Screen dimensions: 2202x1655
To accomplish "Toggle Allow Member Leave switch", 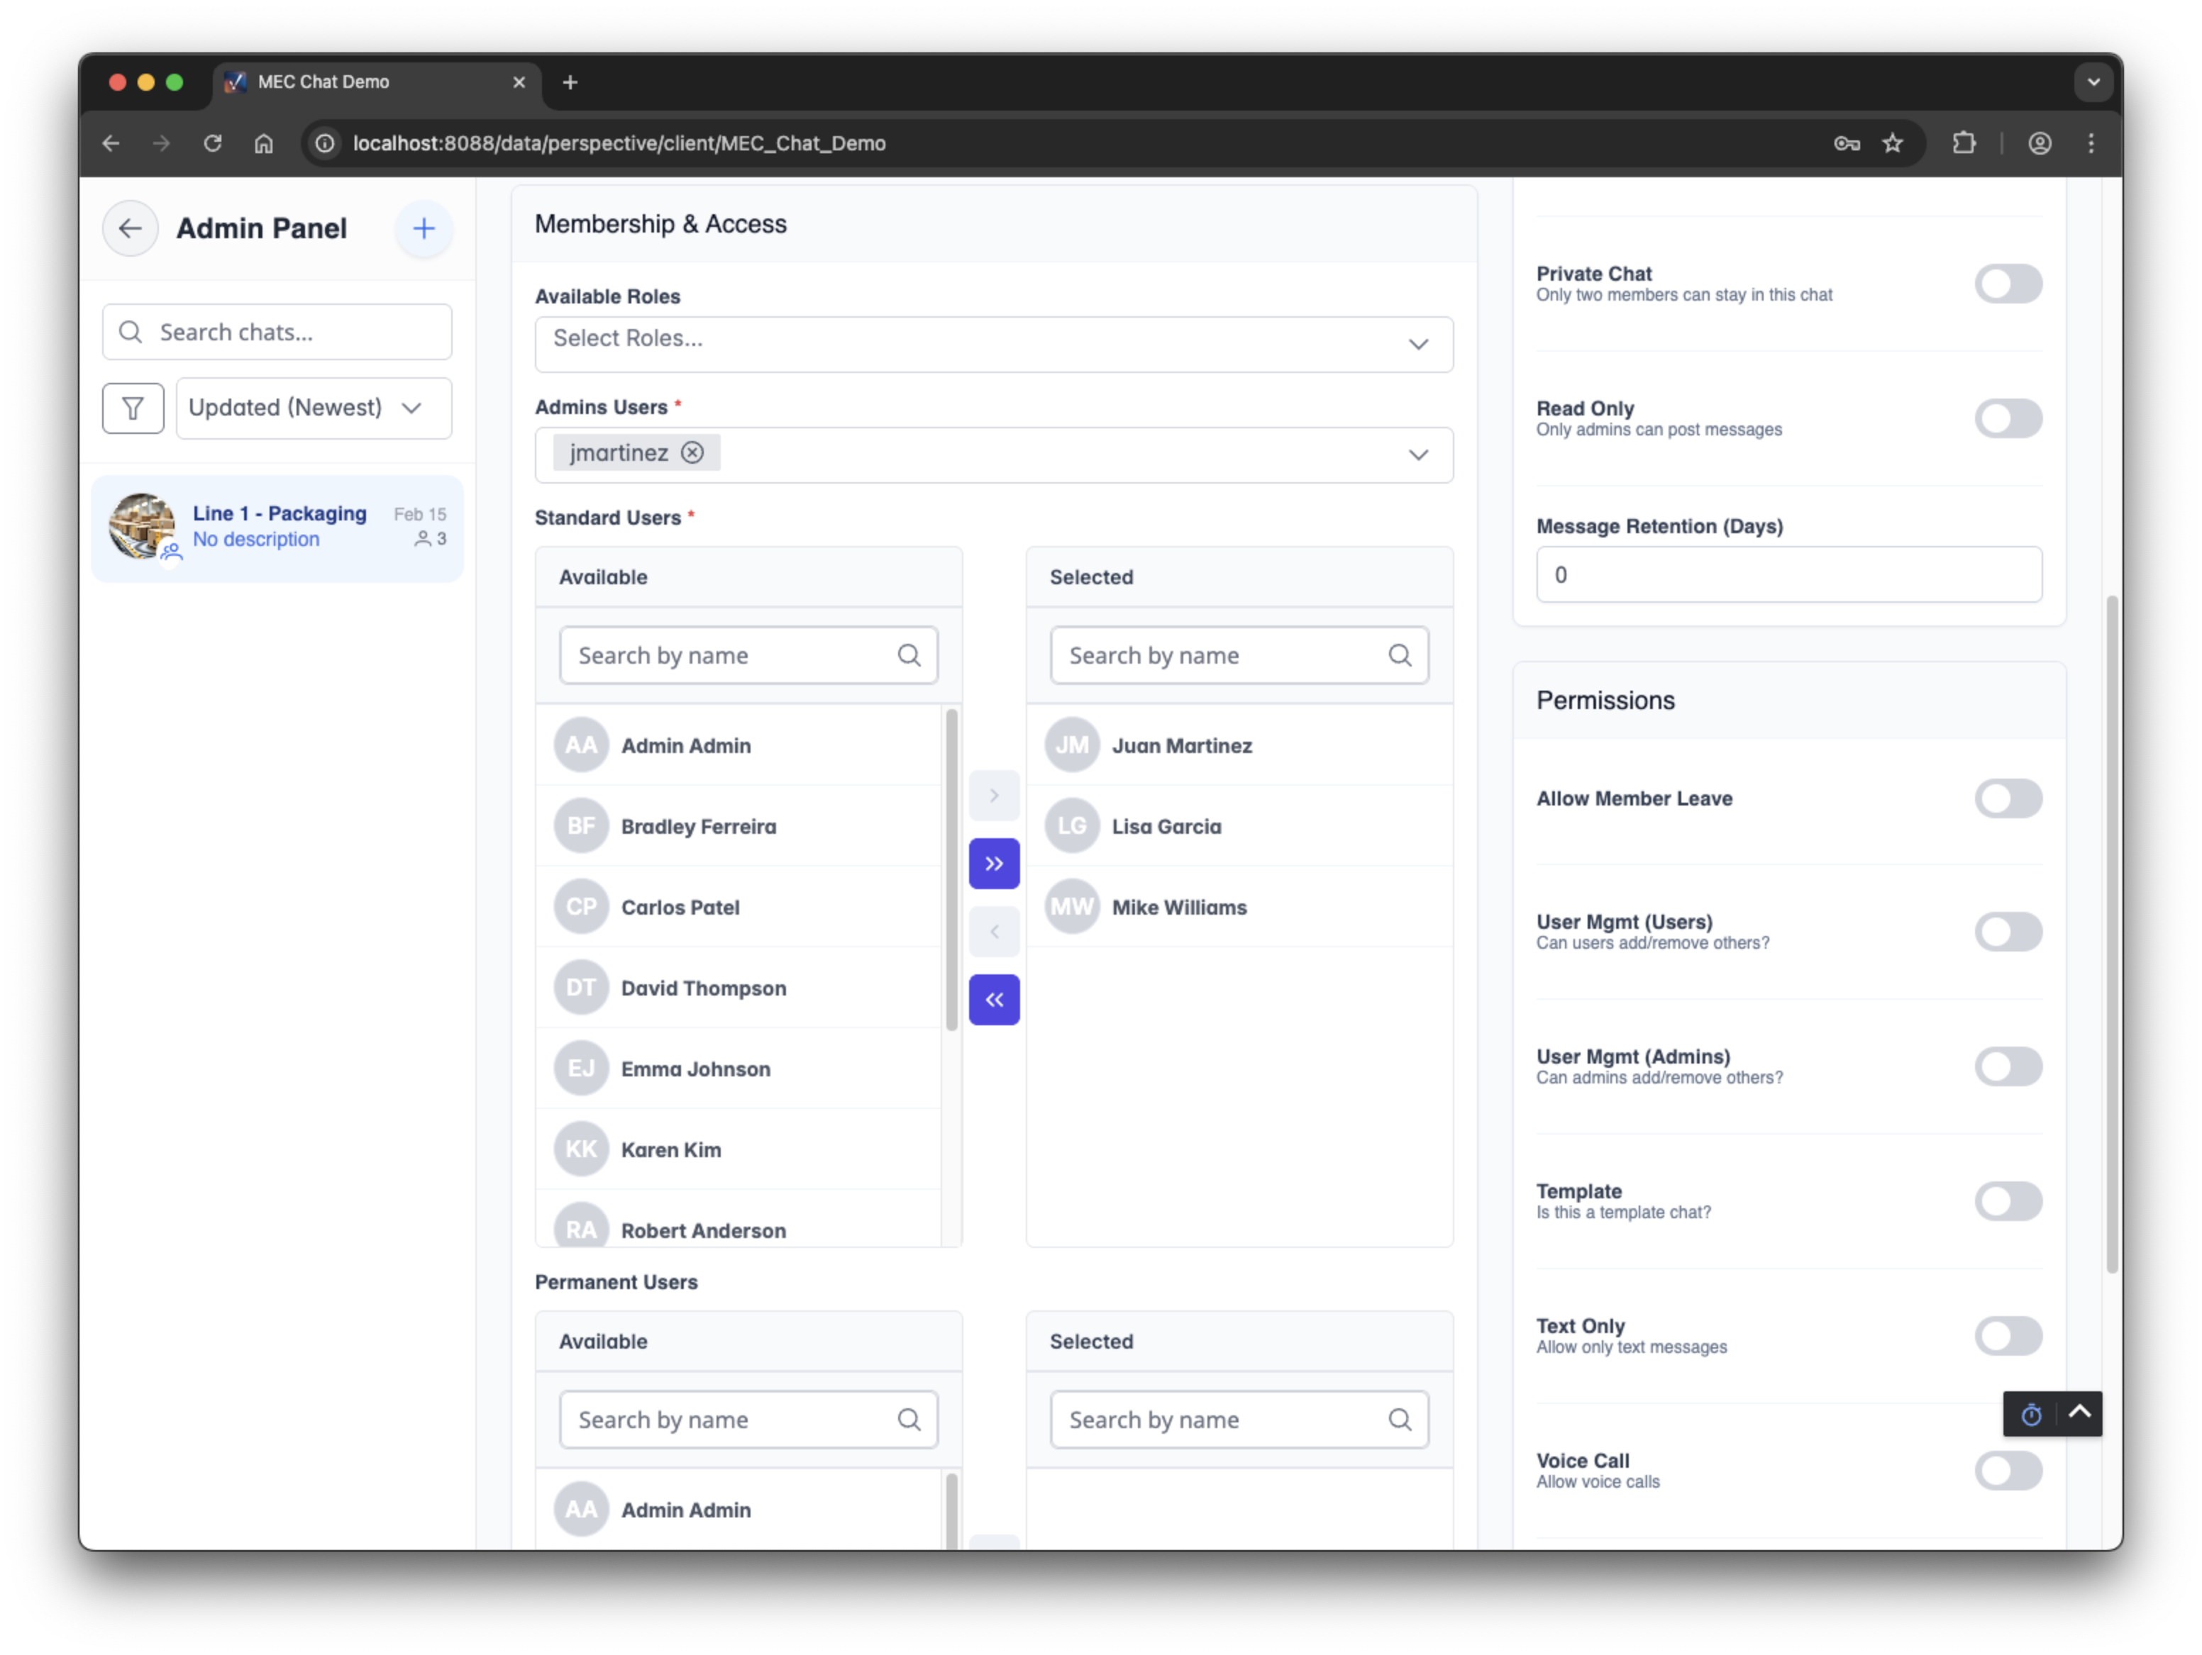I will point(2008,798).
